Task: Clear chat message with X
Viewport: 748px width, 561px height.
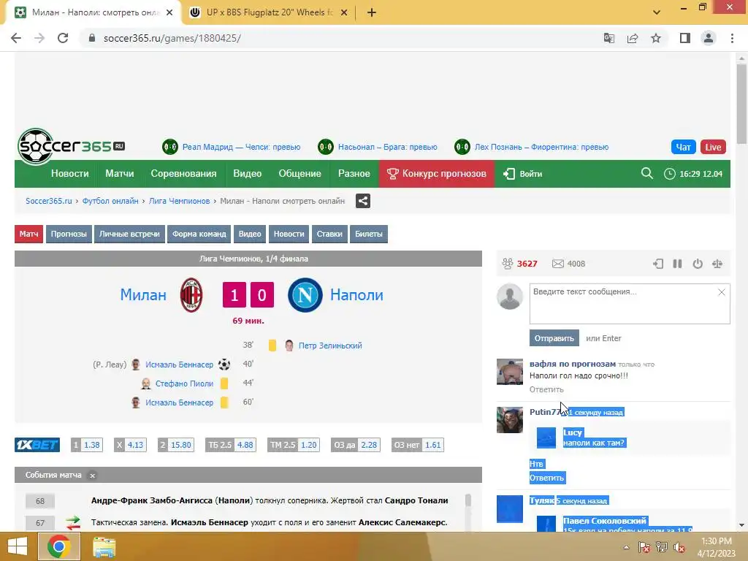Action: pyautogui.click(x=721, y=292)
